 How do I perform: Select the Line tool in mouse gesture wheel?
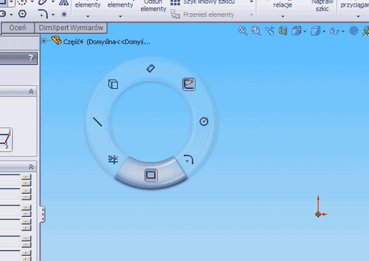click(x=98, y=121)
